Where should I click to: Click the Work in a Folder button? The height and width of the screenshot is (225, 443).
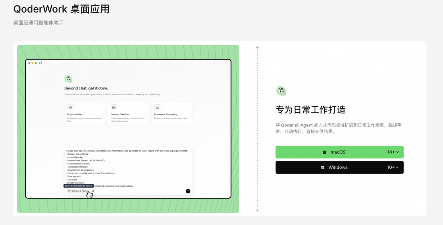click(78, 191)
